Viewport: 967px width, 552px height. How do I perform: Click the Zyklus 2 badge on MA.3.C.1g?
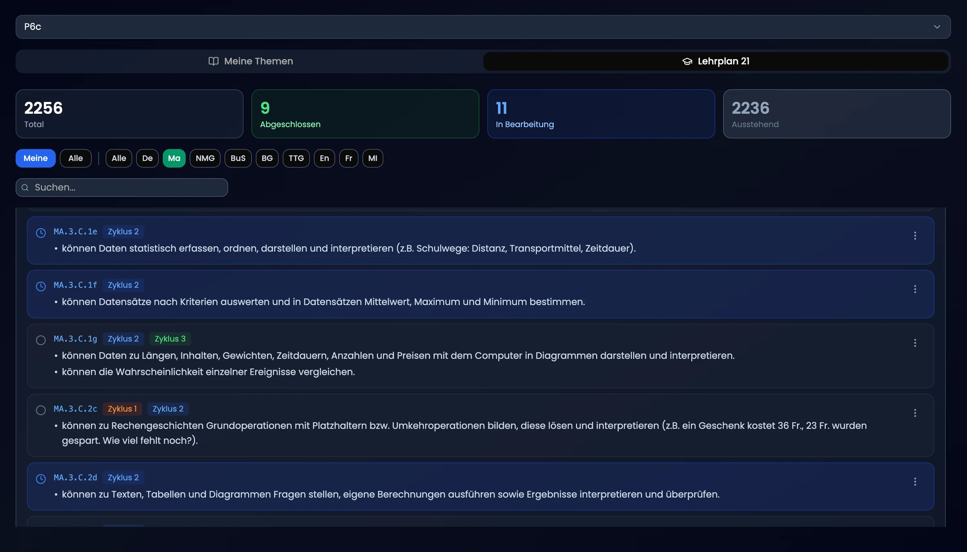[123, 339]
